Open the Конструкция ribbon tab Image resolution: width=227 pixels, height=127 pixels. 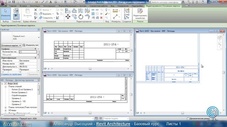point(49,6)
